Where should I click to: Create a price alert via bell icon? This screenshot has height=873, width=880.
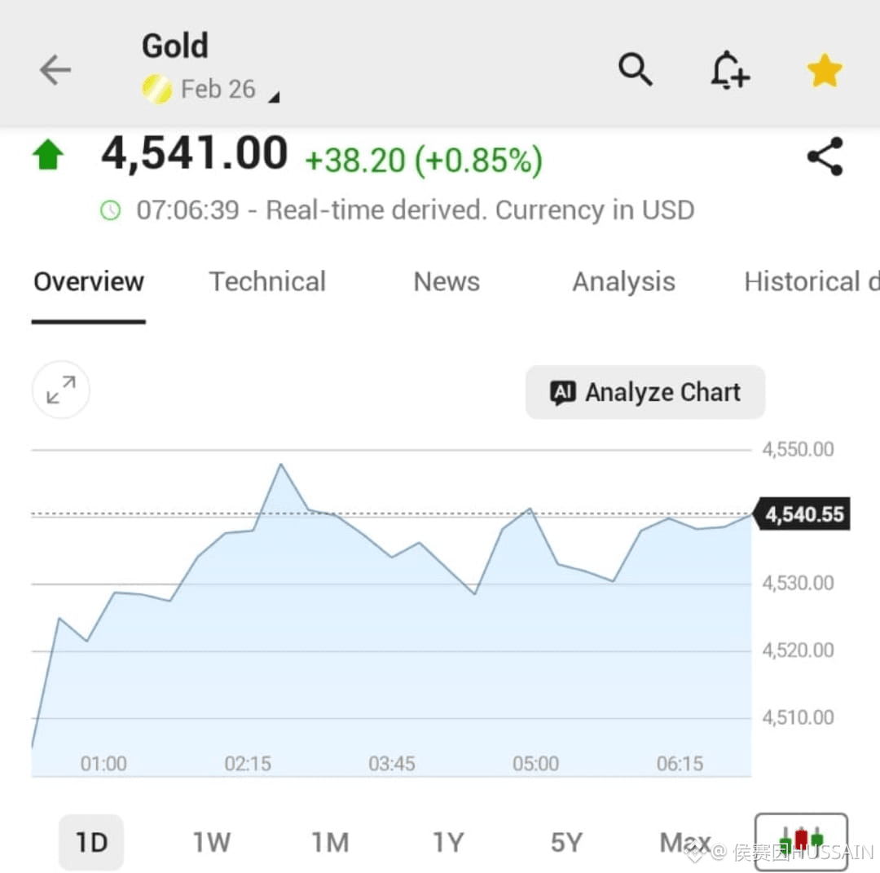[x=729, y=71]
